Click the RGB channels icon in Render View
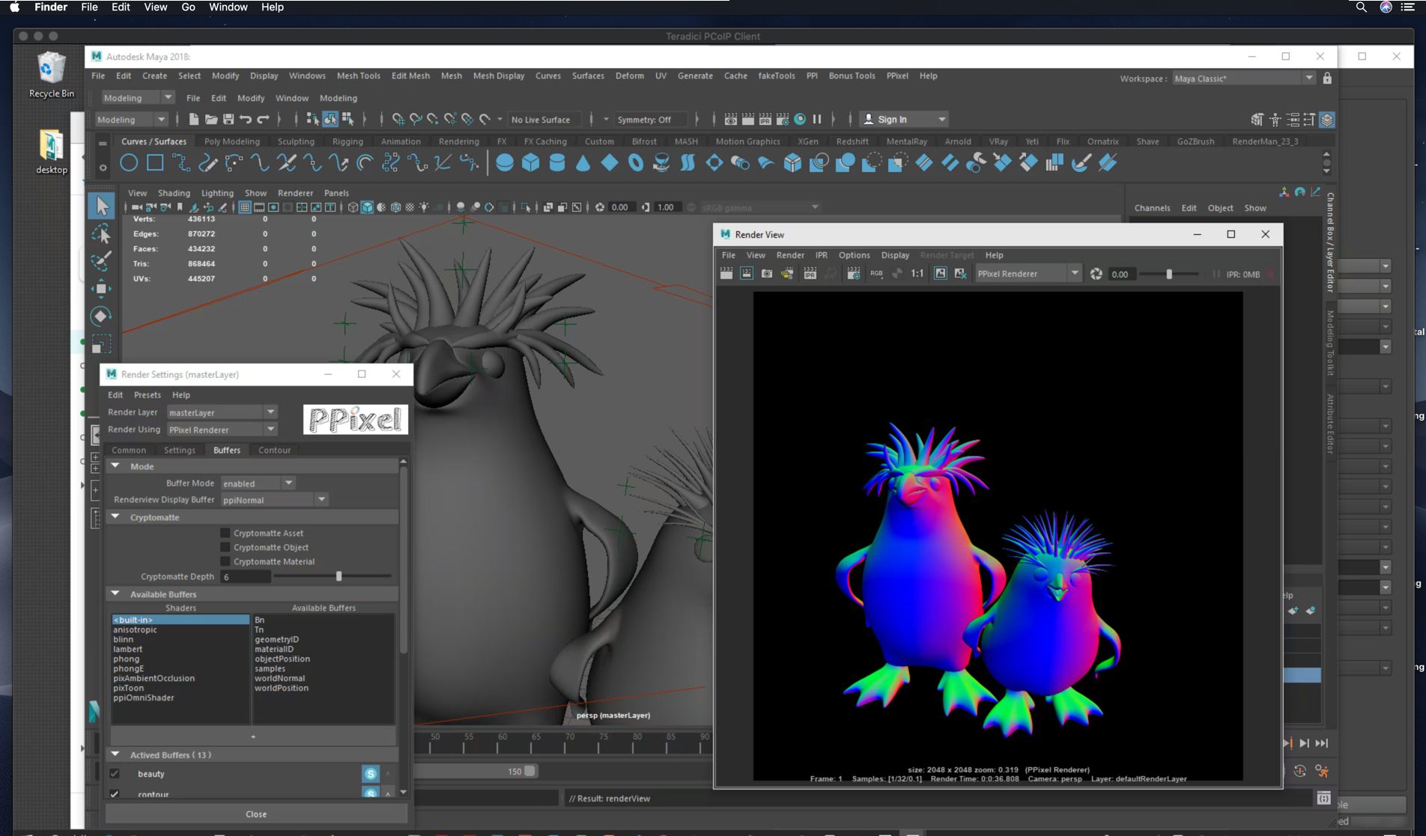This screenshot has height=836, width=1426. (x=876, y=274)
